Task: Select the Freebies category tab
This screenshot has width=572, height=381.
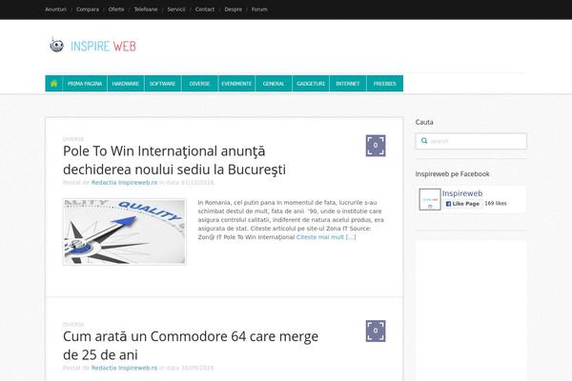Action: pyautogui.click(x=385, y=84)
